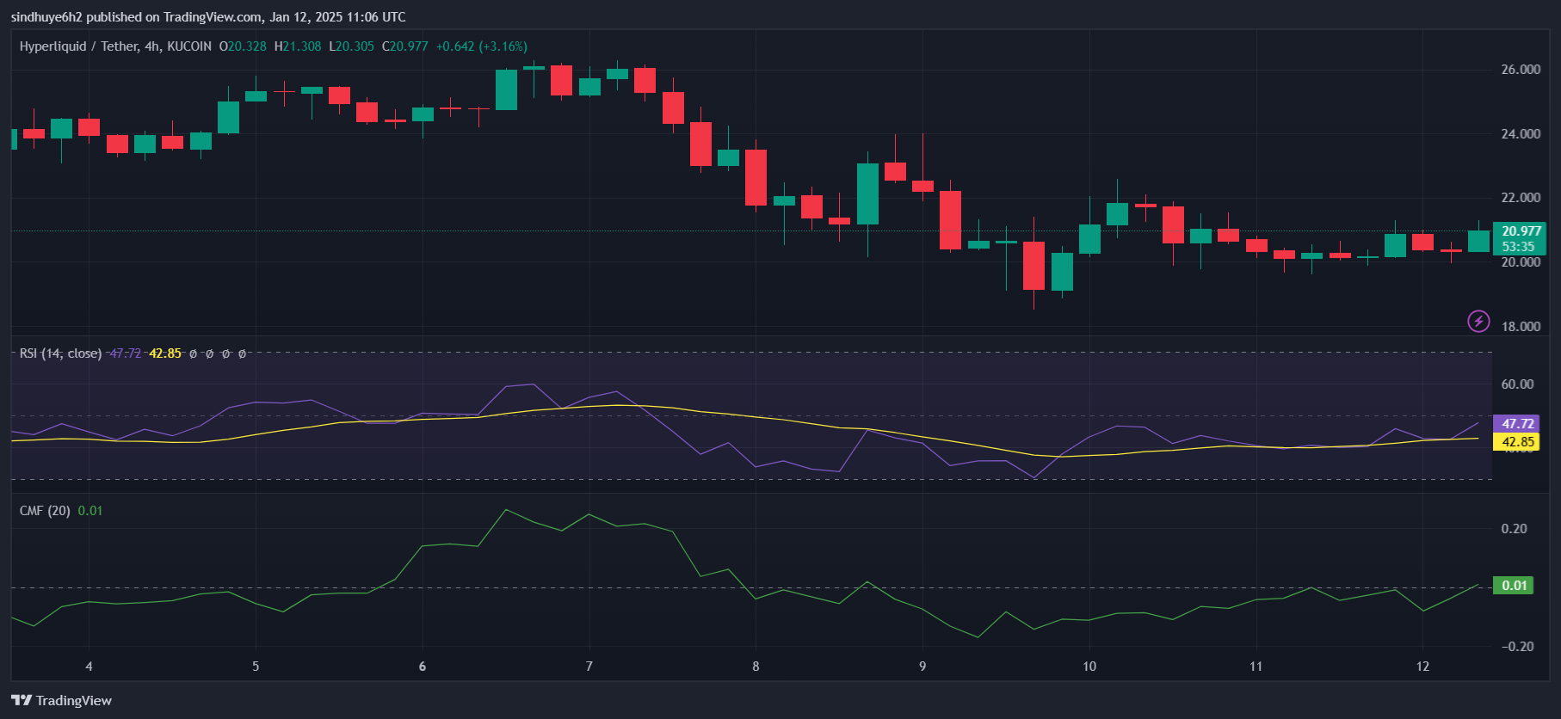Select the CMF (20) indicator legend

tap(45, 511)
